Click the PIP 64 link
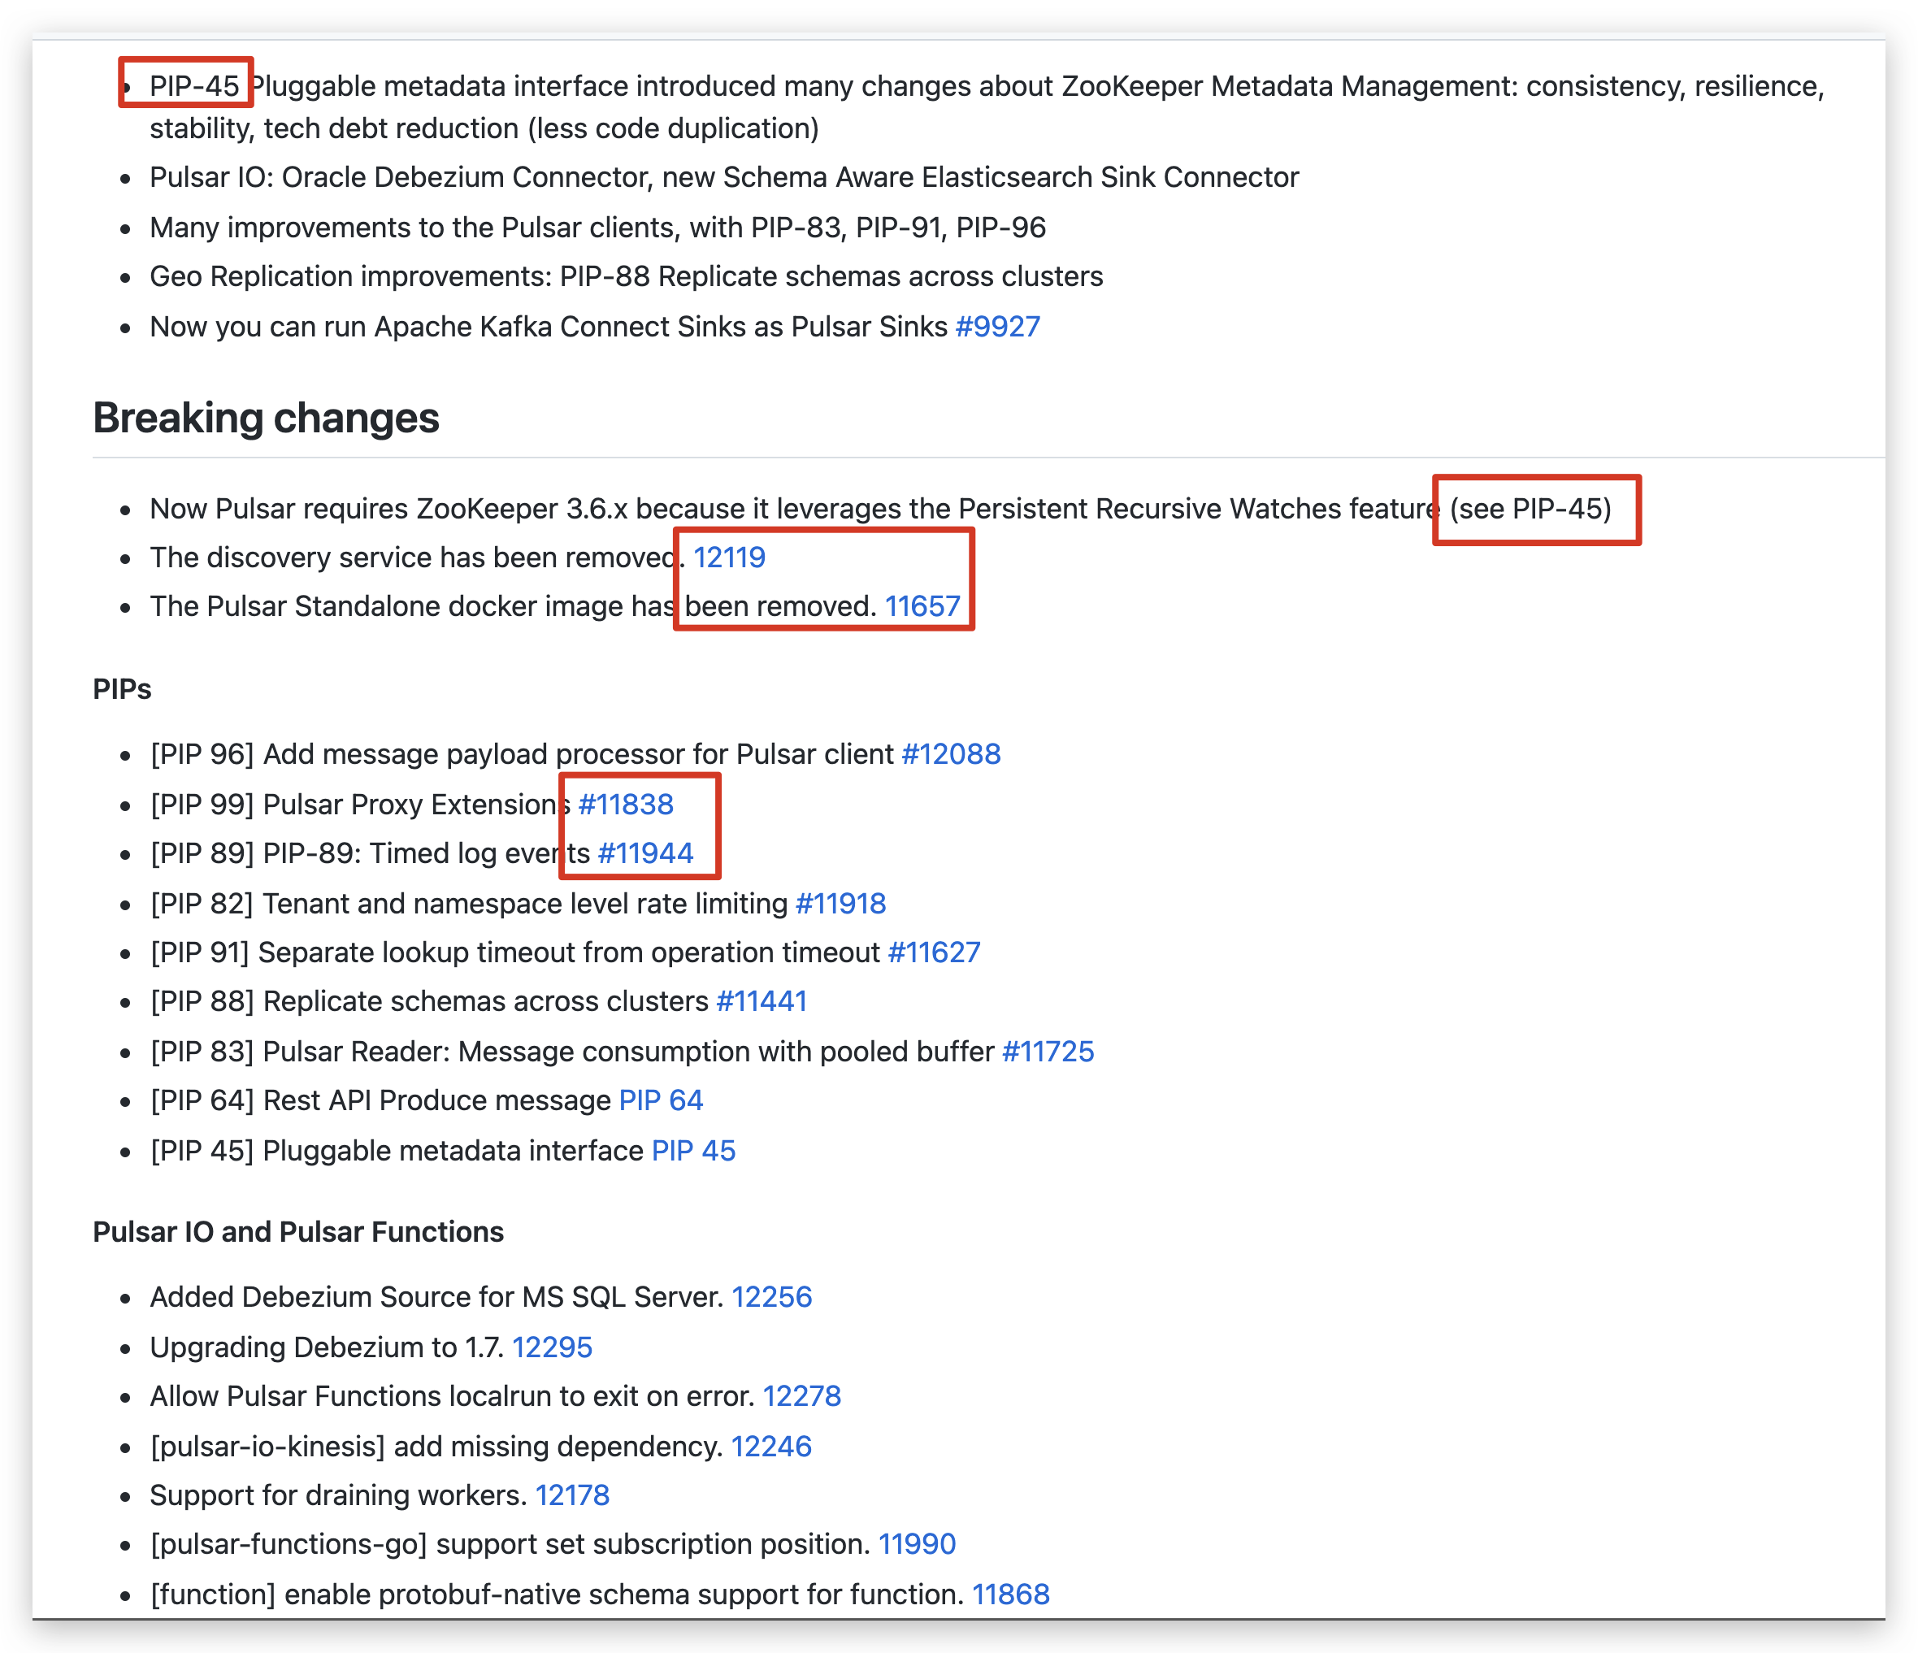This screenshot has width=1918, height=1653. (661, 1100)
